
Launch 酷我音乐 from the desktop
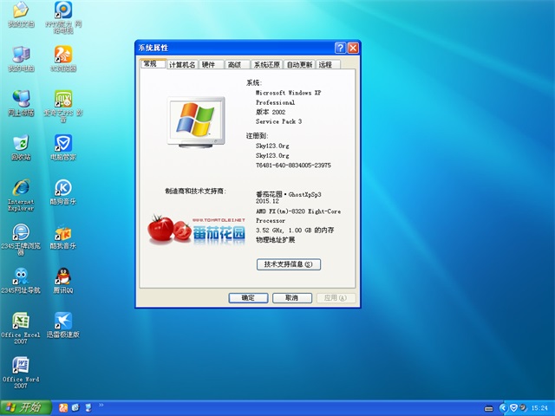(x=62, y=234)
